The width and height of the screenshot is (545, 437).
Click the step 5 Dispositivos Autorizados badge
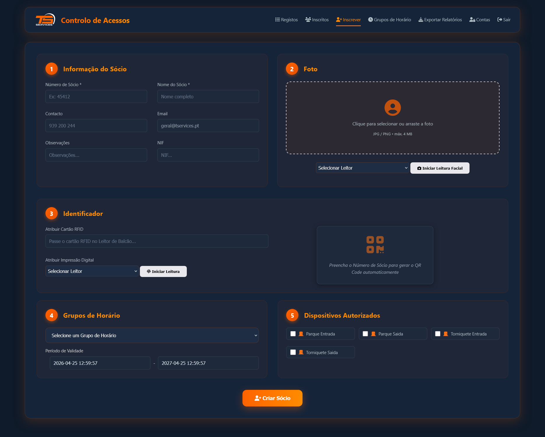(x=292, y=315)
